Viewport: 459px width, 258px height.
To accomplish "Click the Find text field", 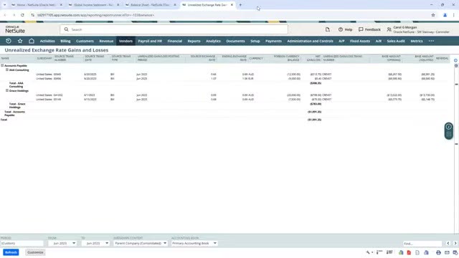I will click(x=422, y=244).
